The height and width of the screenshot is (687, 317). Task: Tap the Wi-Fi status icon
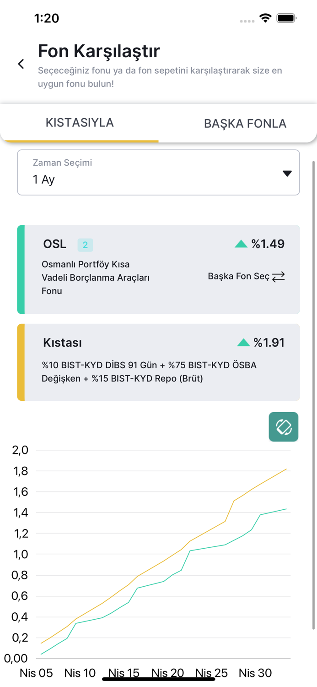coord(265,18)
